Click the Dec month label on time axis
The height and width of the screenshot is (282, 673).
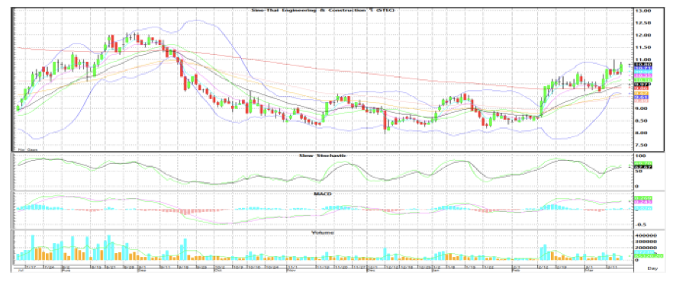(372, 271)
